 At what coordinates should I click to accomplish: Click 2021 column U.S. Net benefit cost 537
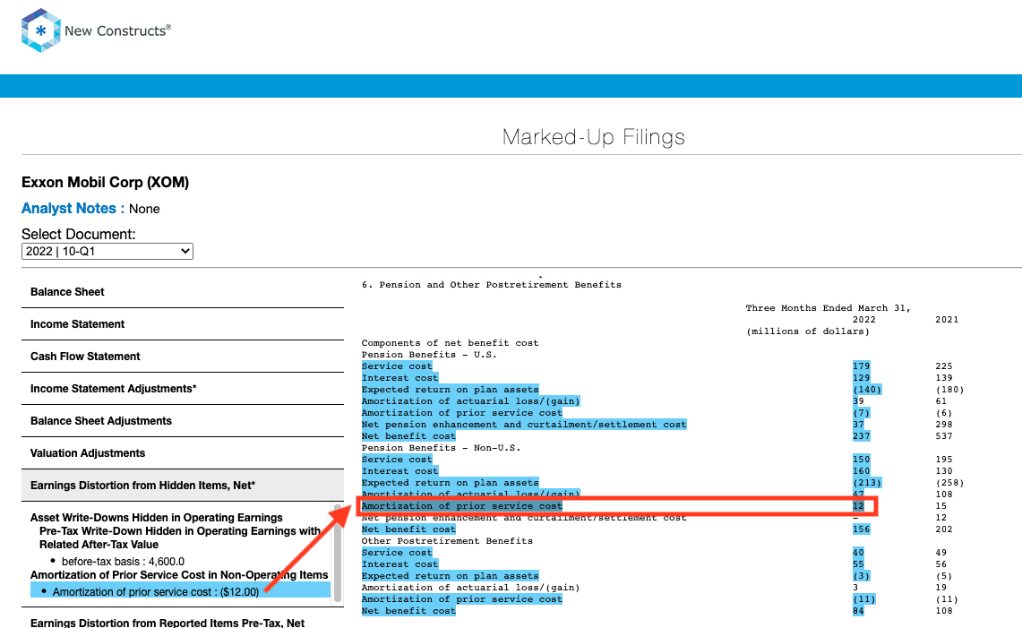[x=944, y=436]
